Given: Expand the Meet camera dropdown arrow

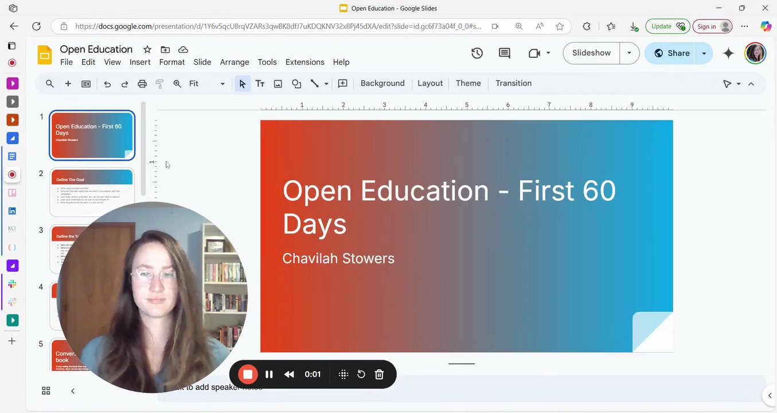Looking at the screenshot, I should click(x=548, y=53).
